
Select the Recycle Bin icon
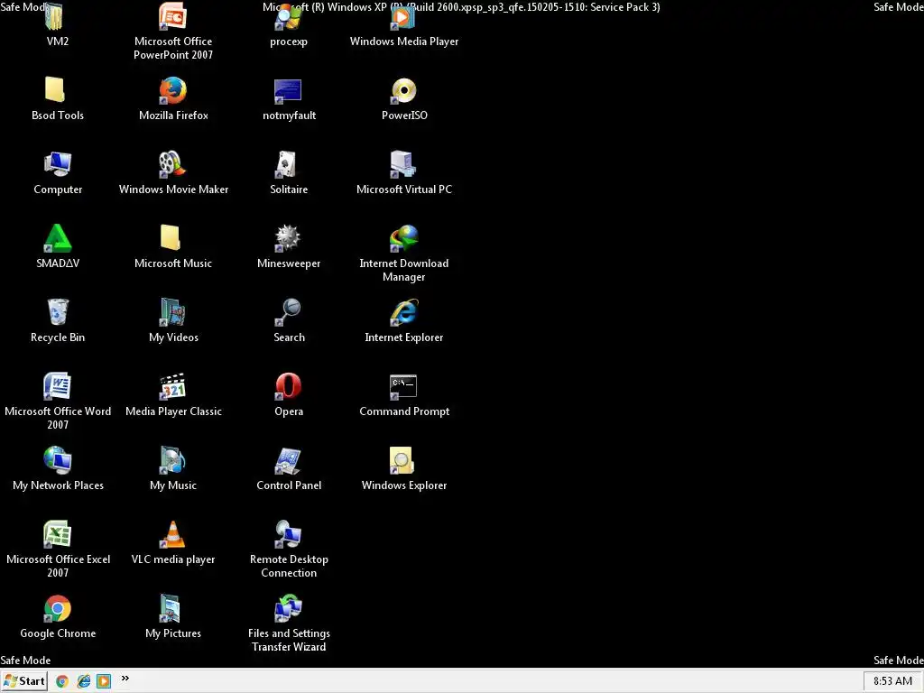coord(58,312)
